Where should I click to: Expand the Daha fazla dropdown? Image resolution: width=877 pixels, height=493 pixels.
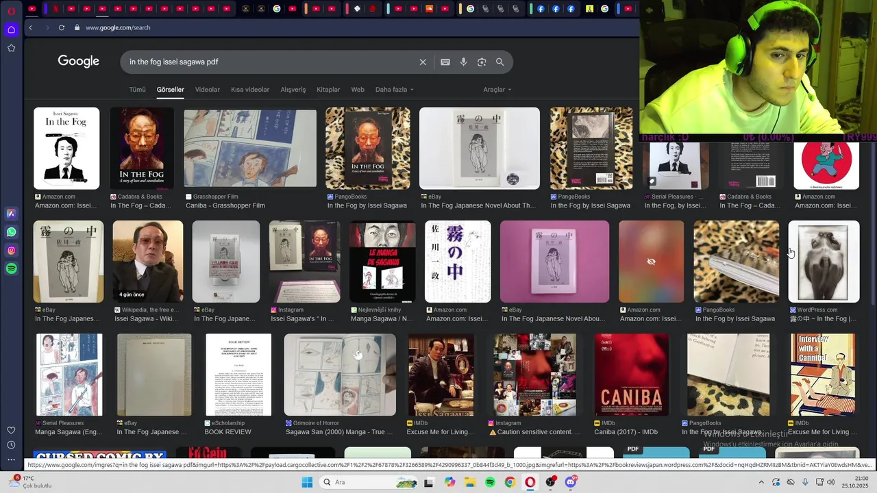[395, 90]
